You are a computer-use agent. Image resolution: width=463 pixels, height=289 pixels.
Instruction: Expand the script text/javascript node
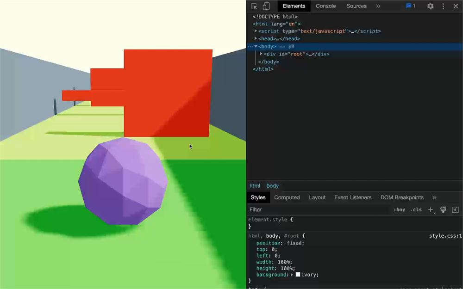pos(256,31)
